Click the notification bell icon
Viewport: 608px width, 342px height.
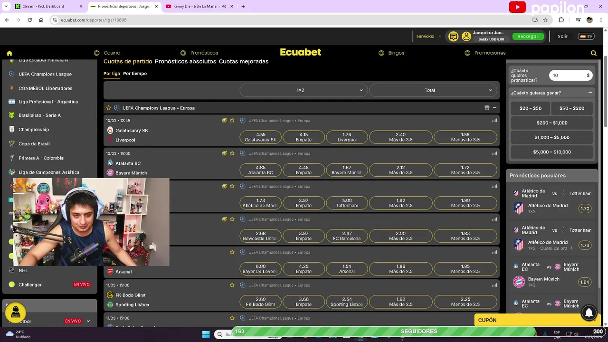589,313
